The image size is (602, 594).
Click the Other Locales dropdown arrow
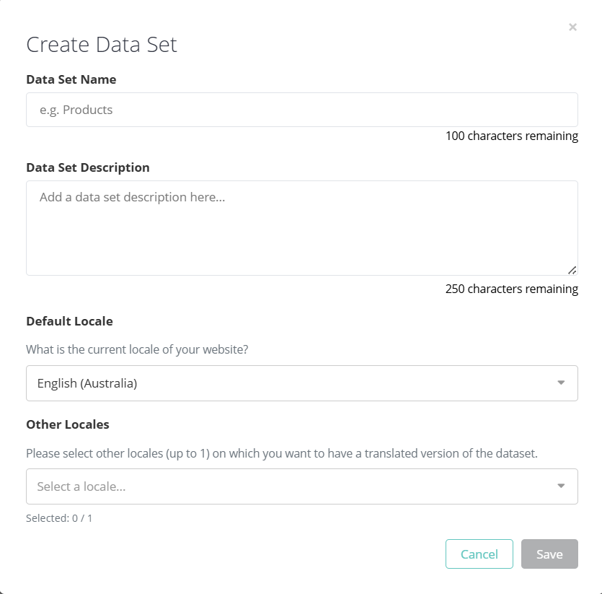[x=561, y=486]
